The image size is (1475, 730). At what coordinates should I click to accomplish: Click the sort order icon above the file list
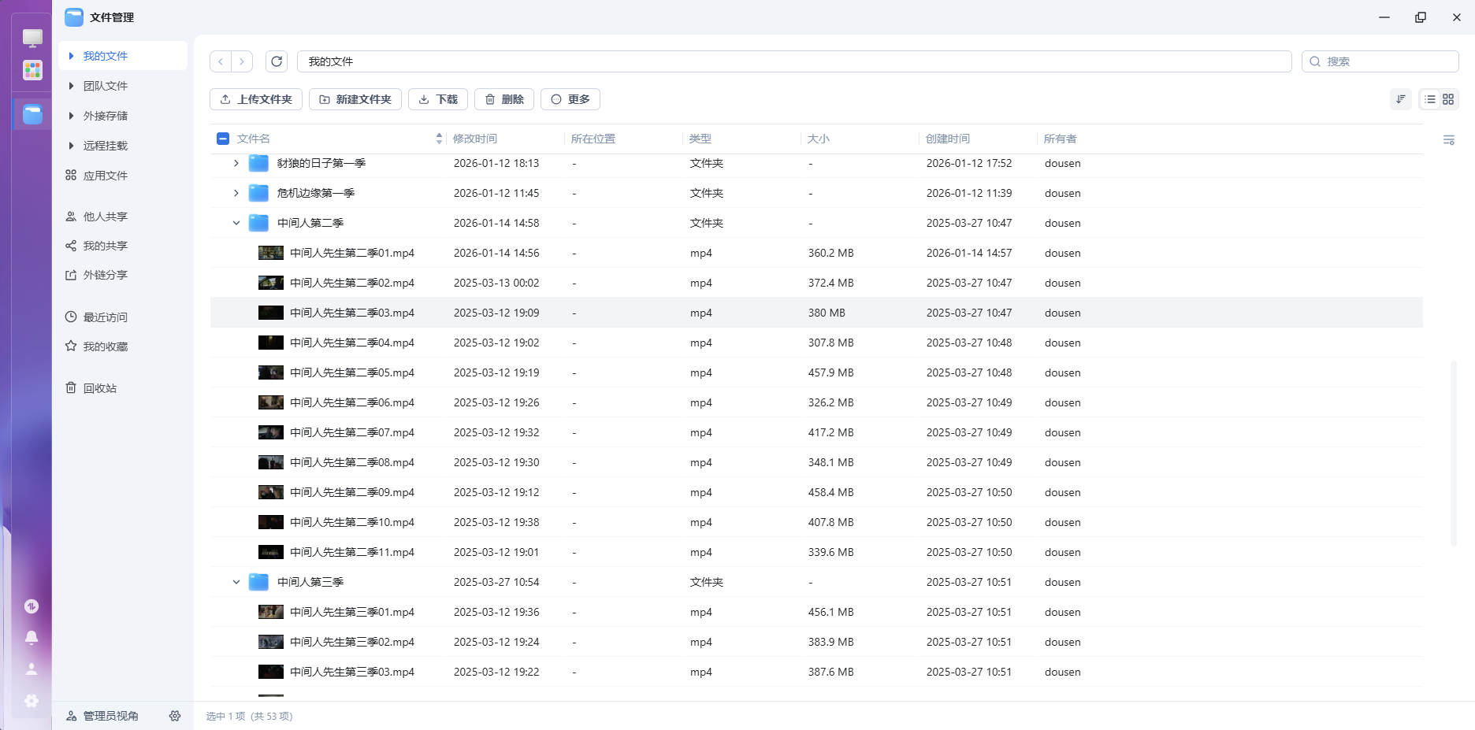1400,99
